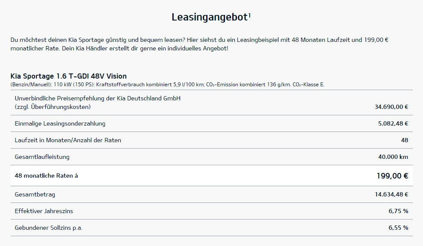Screen dimensions: 423x246
Task: Click the Kia Sportage 1.6 T-GDI 48V Vision title
Action: click(x=68, y=76)
